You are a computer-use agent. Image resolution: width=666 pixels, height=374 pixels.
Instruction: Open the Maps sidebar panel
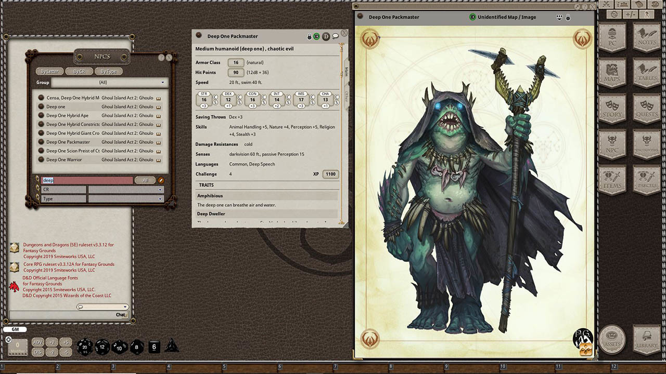[x=612, y=72]
